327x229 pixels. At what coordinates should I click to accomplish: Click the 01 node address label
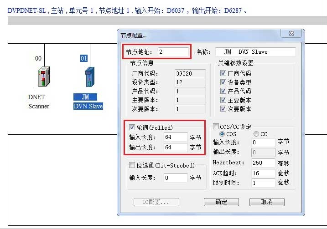(x=83, y=58)
